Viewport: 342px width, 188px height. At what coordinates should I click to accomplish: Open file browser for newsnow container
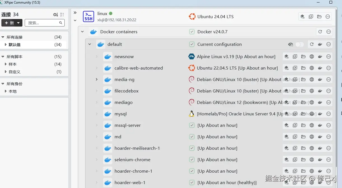pyautogui.click(x=303, y=57)
